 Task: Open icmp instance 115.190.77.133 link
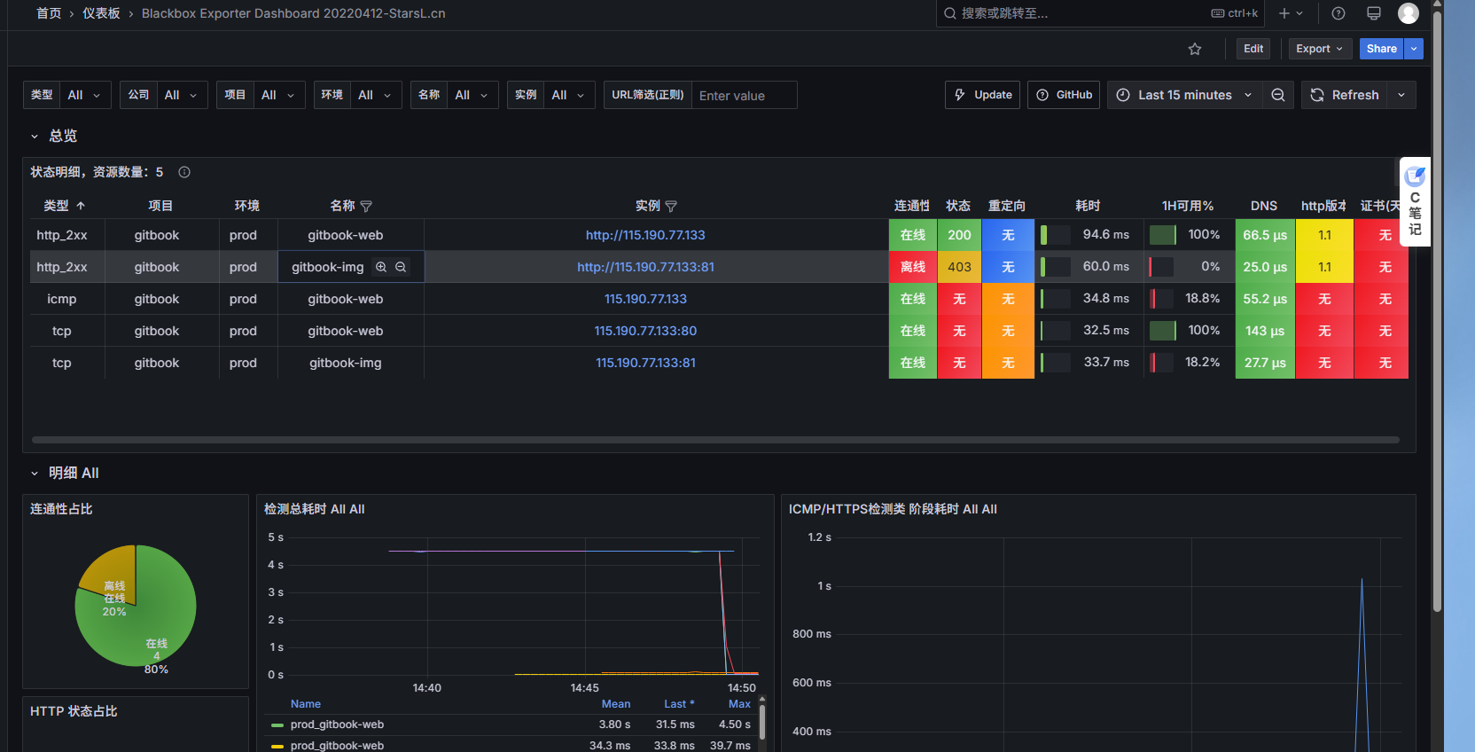tap(645, 299)
